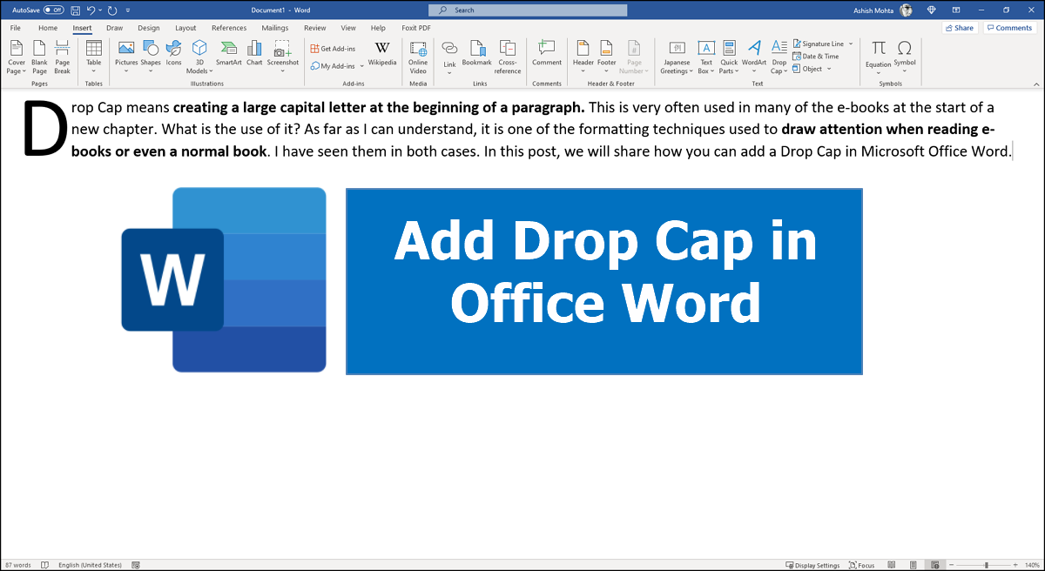This screenshot has height=571, width=1045.
Task: Click the Share button
Action: pyautogui.click(x=960, y=28)
